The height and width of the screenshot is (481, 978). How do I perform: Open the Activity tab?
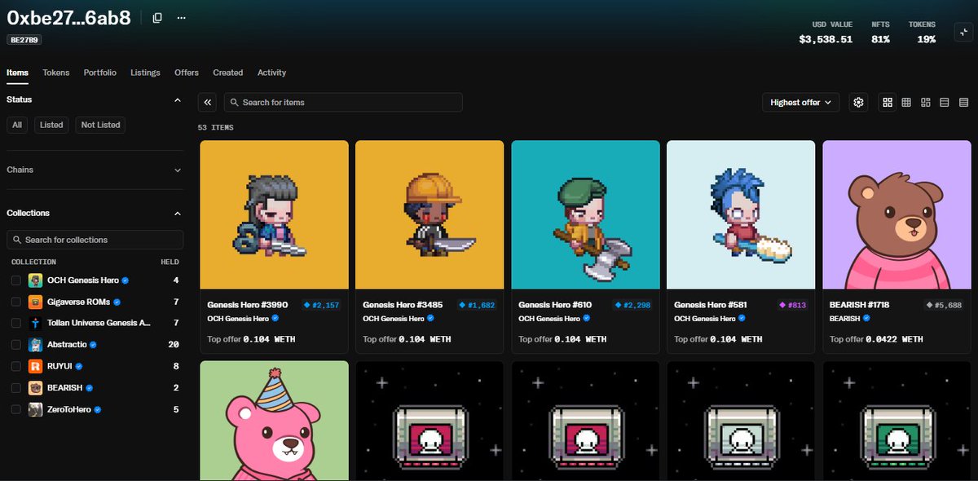pyautogui.click(x=272, y=73)
